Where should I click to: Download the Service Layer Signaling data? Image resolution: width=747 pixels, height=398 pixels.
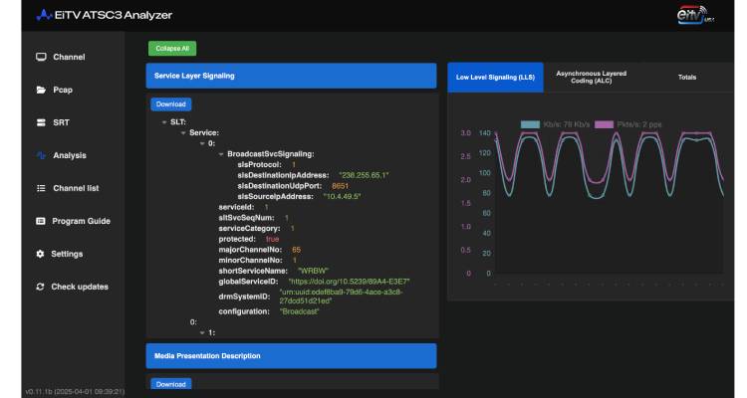pyautogui.click(x=170, y=103)
